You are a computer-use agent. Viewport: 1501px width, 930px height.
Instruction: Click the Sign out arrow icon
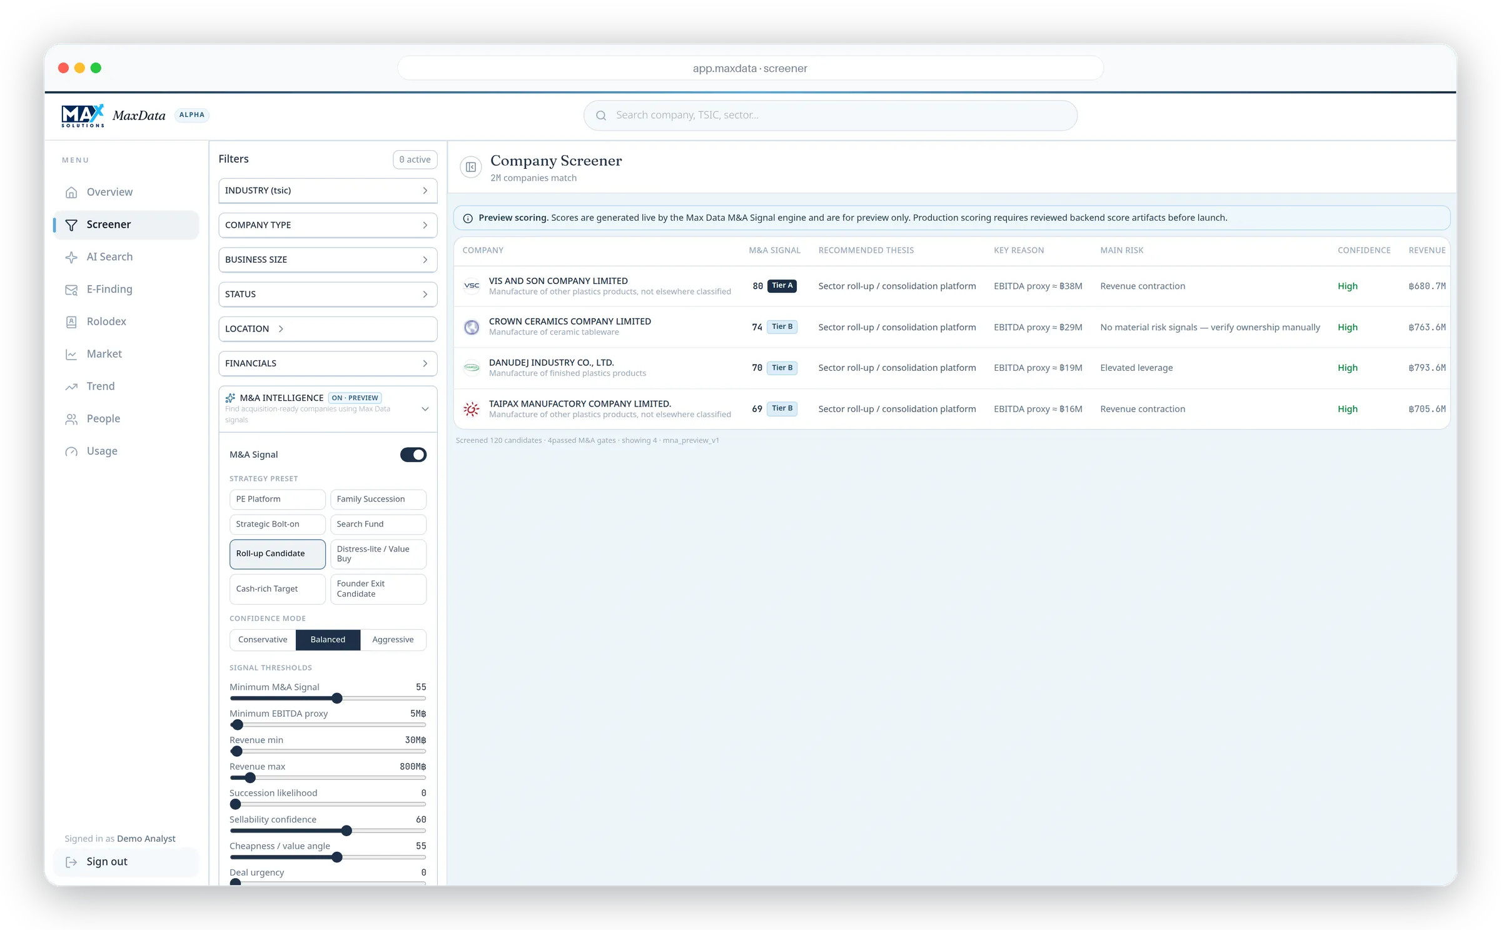pos(71,862)
